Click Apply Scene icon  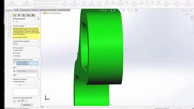[x=131, y=11]
